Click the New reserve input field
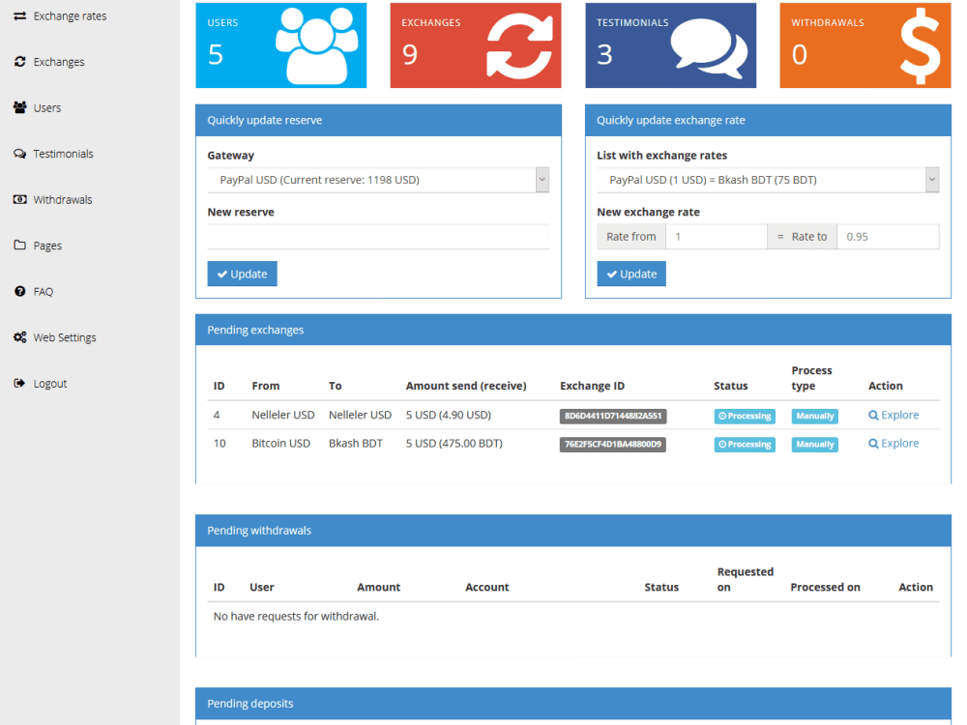Screen dimensions: 967x725 pyautogui.click(x=378, y=237)
